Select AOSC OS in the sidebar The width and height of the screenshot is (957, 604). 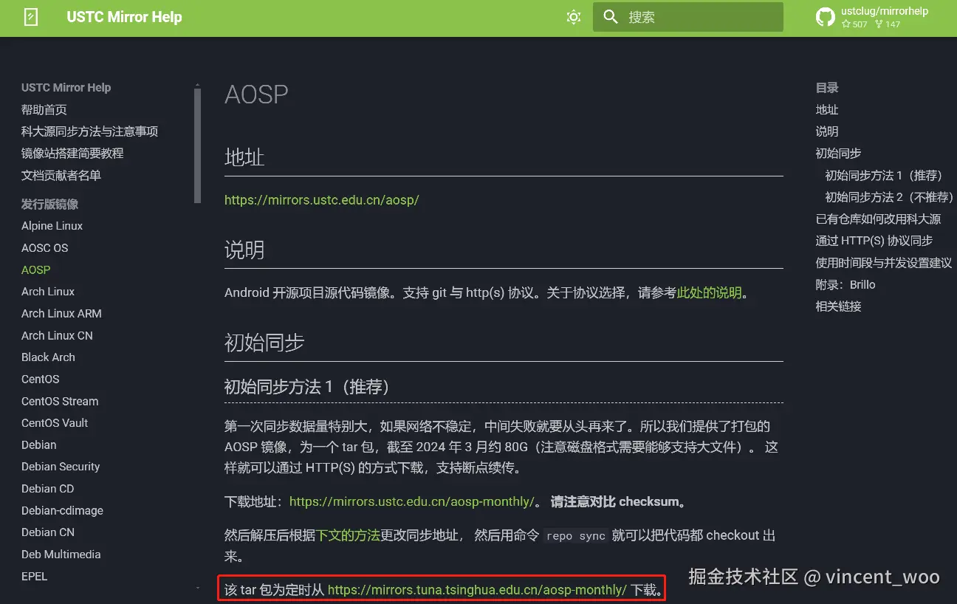[44, 248]
